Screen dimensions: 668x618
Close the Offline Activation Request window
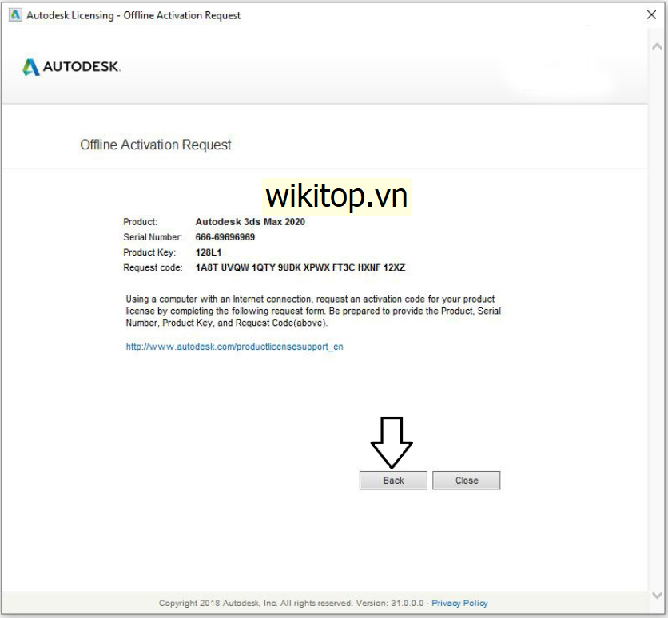651,15
